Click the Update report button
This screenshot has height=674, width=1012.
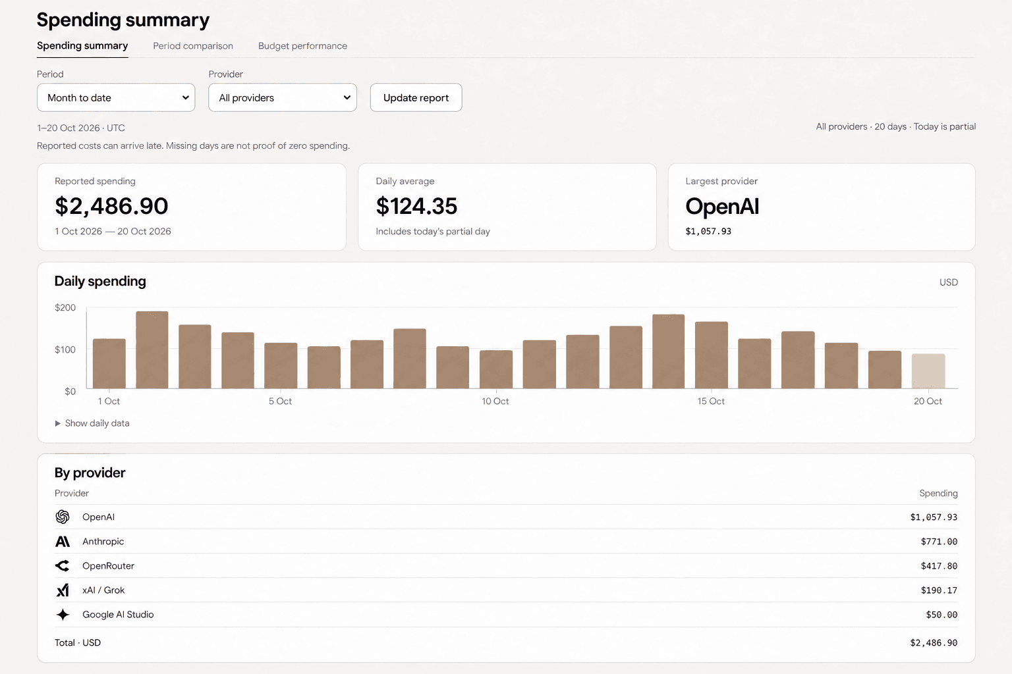click(416, 97)
